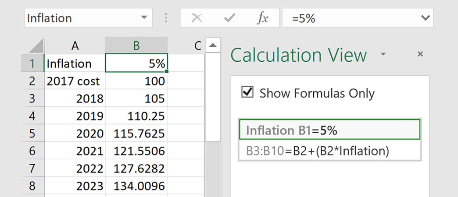Expand the formula bar with chevron
Screen dimensions: 458x197
(x=424, y=18)
